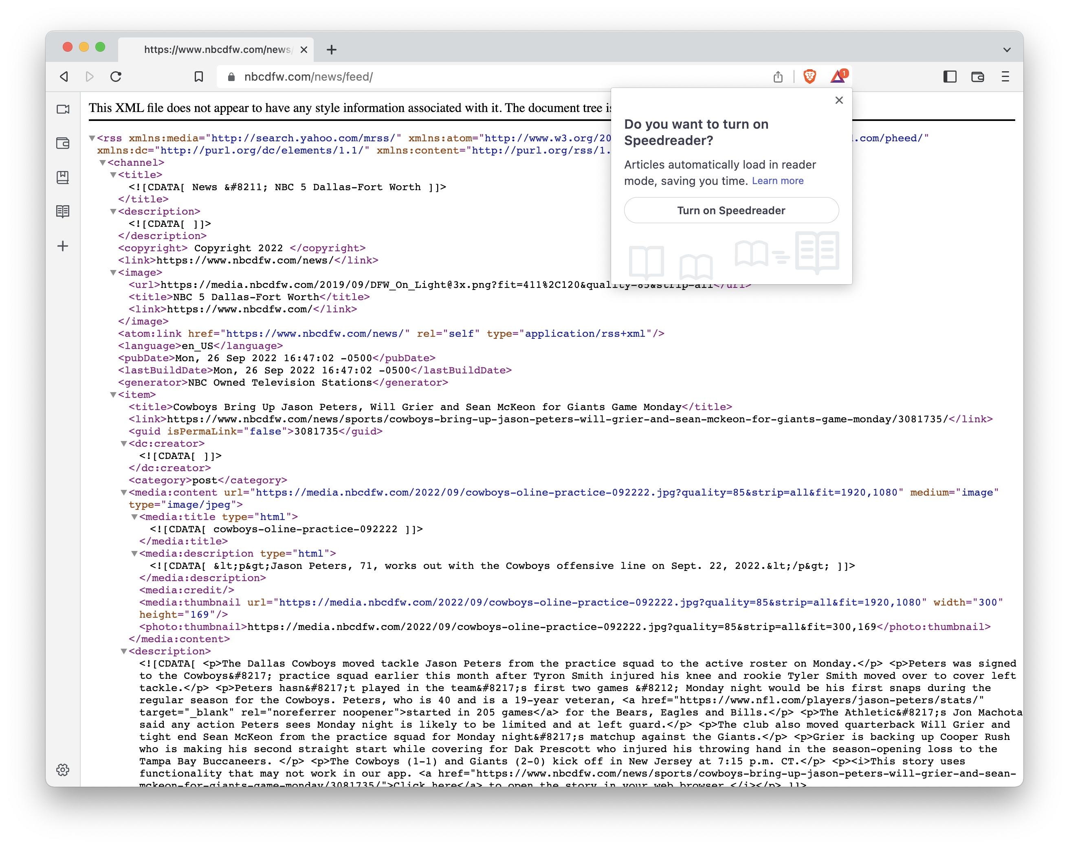The image size is (1069, 847).
Task: Open the share menu icon
Action: (778, 77)
